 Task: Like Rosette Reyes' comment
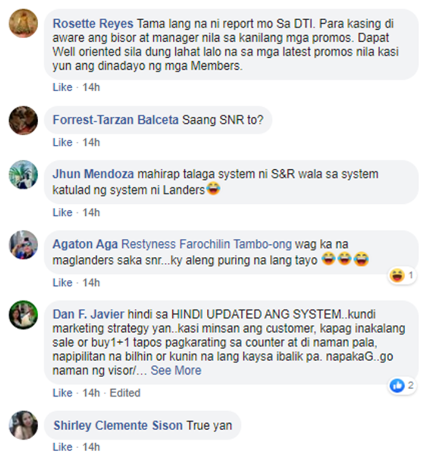[x=63, y=87]
